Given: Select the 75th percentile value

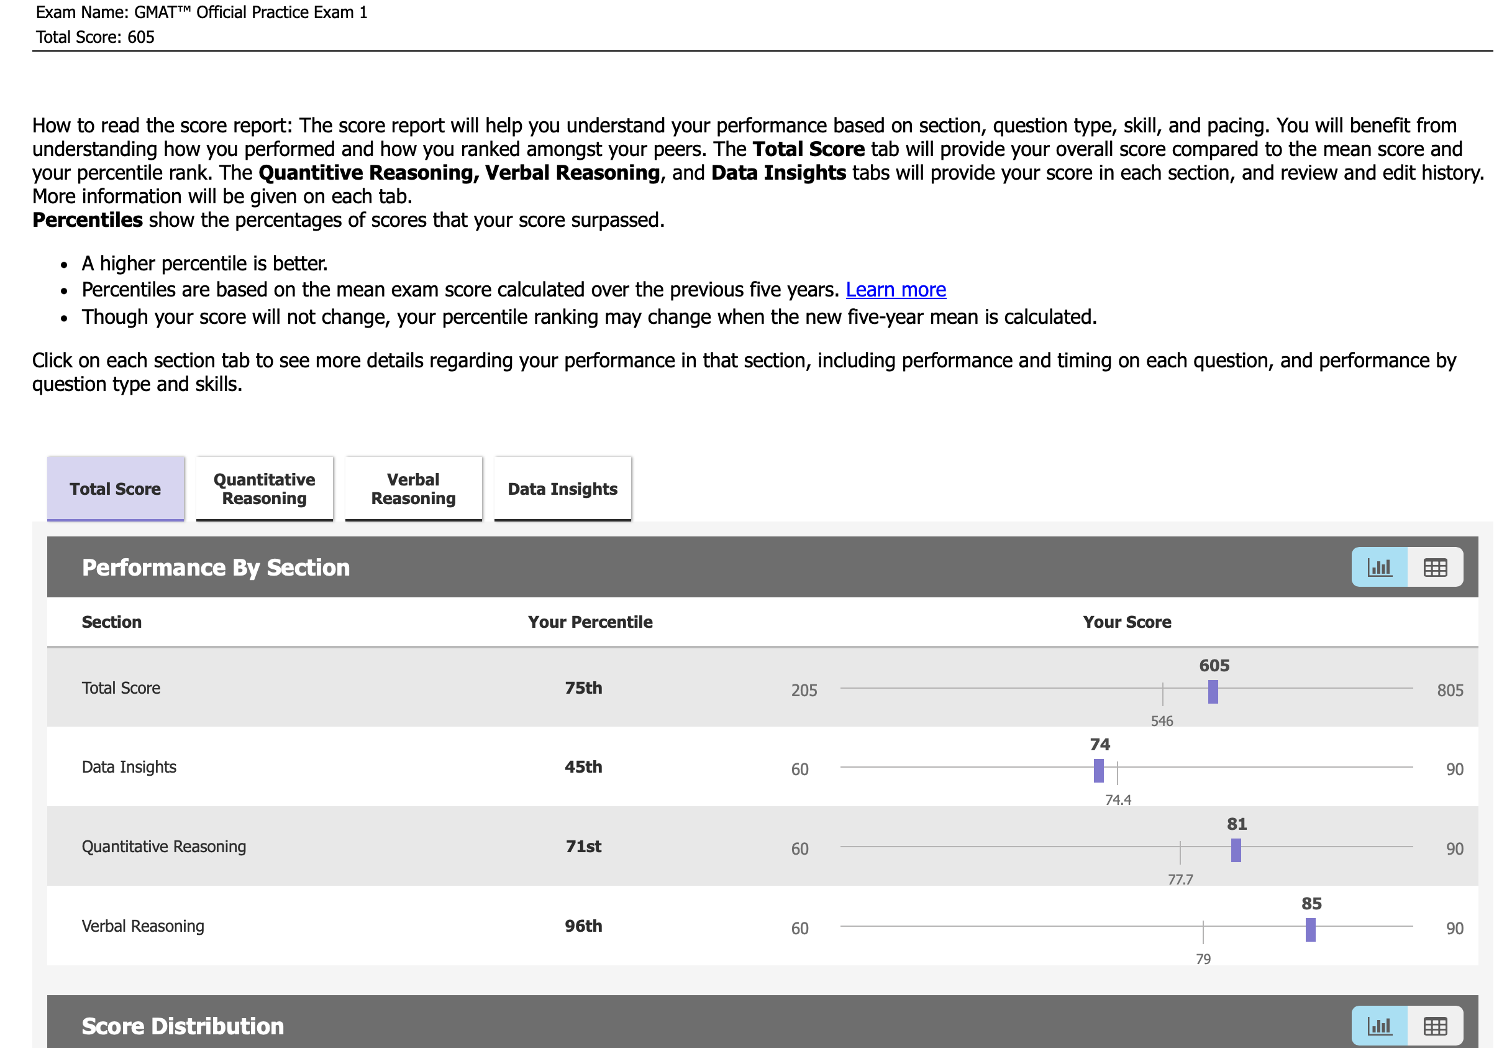Looking at the screenshot, I should tap(583, 687).
